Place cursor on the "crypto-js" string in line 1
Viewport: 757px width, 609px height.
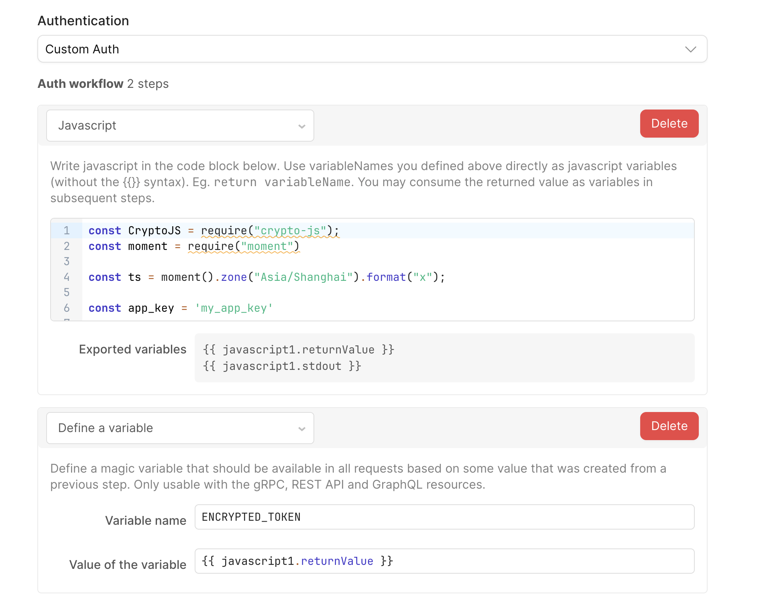pos(290,231)
